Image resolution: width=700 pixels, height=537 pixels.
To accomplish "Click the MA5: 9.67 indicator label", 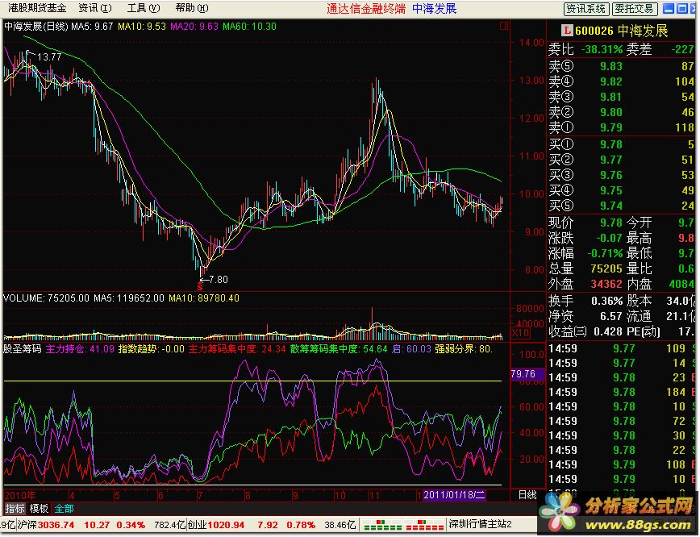I will click(x=92, y=27).
